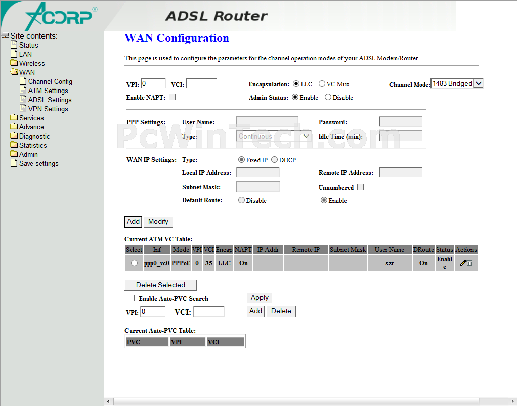Click the top VCI input field
Image resolution: width=517 pixels, height=406 pixels.
pyautogui.click(x=201, y=83)
